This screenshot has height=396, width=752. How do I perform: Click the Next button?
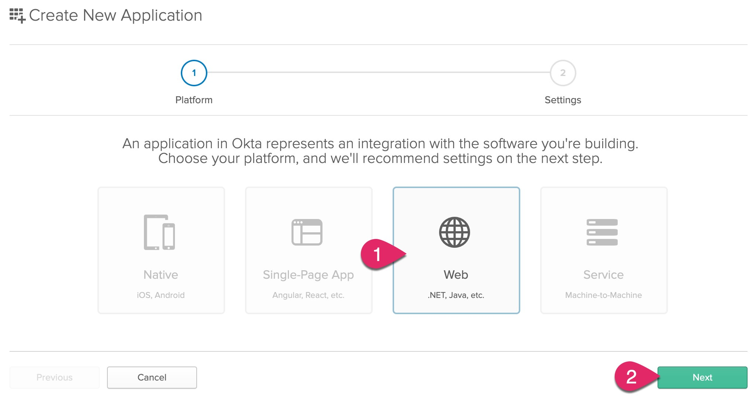(x=703, y=378)
